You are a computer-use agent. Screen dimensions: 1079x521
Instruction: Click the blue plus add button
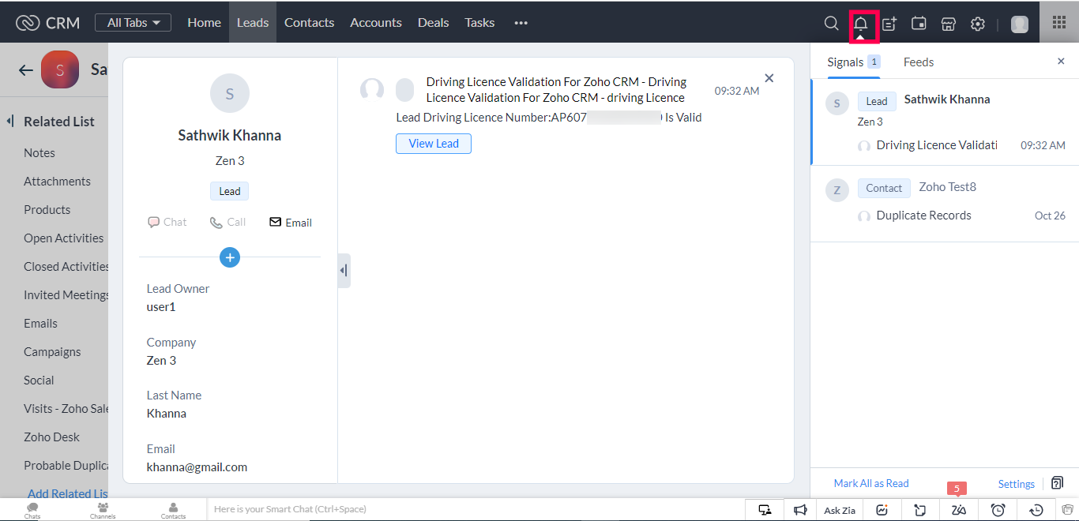(x=230, y=257)
